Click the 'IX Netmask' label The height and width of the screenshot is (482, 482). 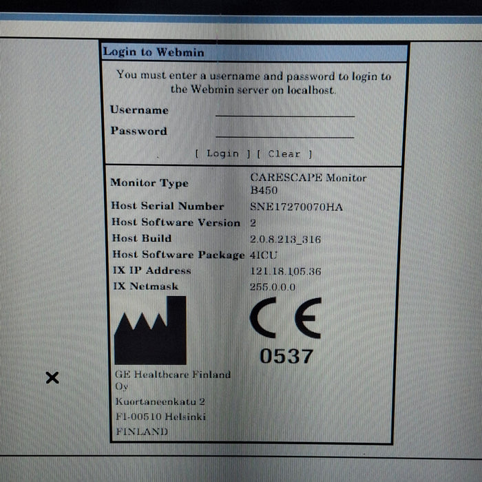click(x=146, y=286)
